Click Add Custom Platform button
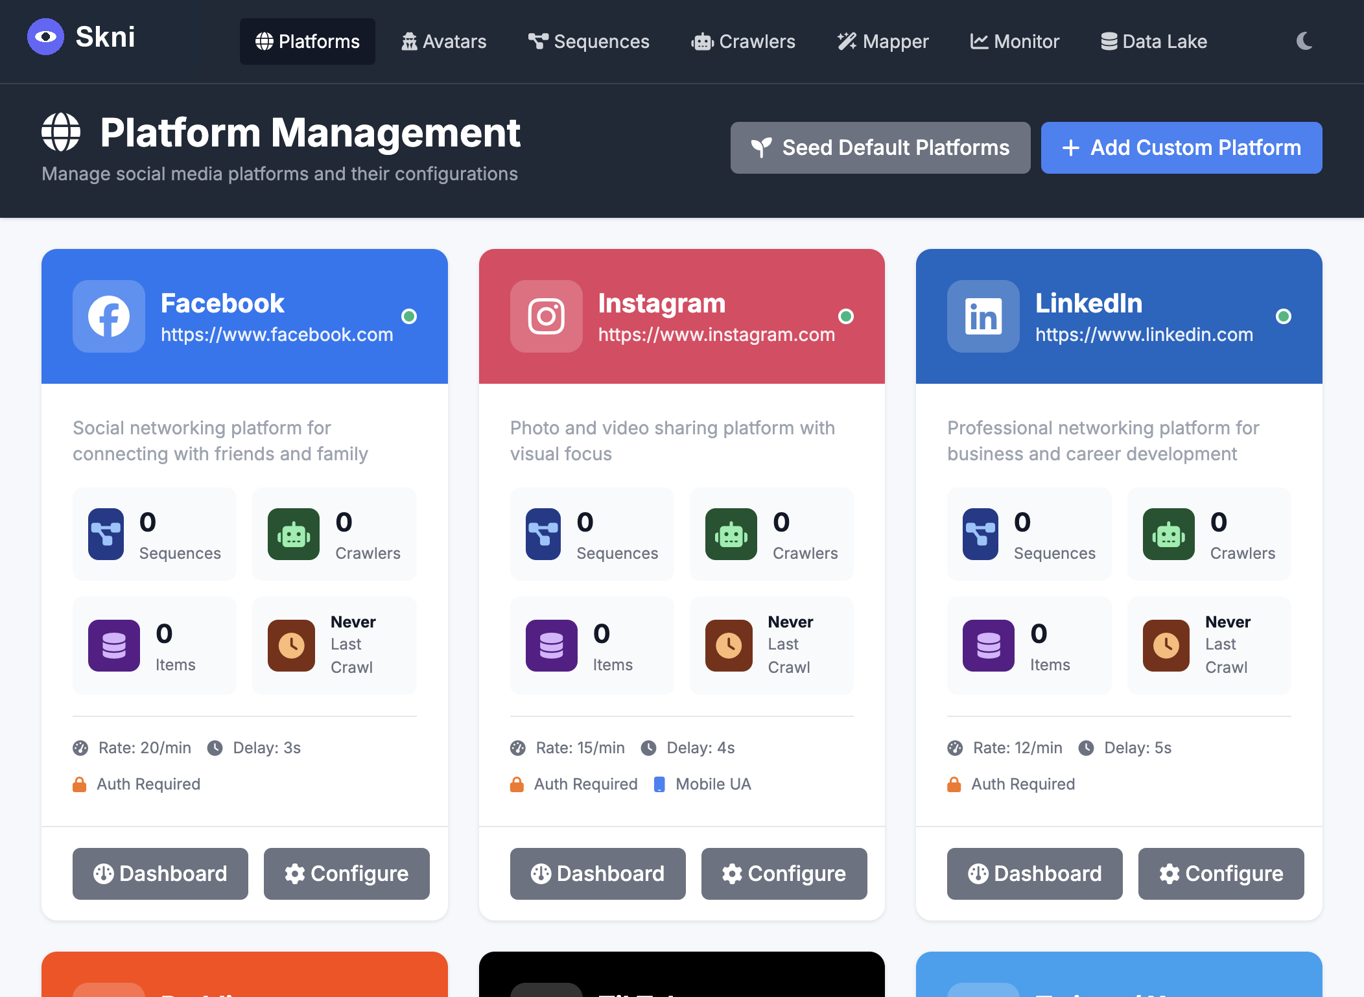This screenshot has width=1364, height=997. point(1181,148)
